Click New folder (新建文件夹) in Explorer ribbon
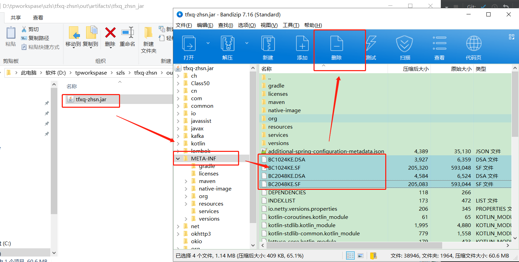 [149, 40]
